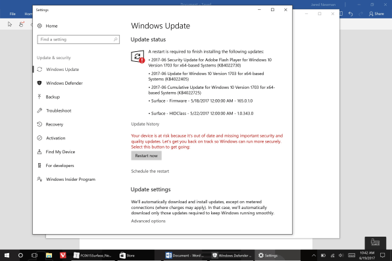Screen dimensions: 392x261
Task: Open the clock showing 10:42 AM
Action: coord(367,255)
